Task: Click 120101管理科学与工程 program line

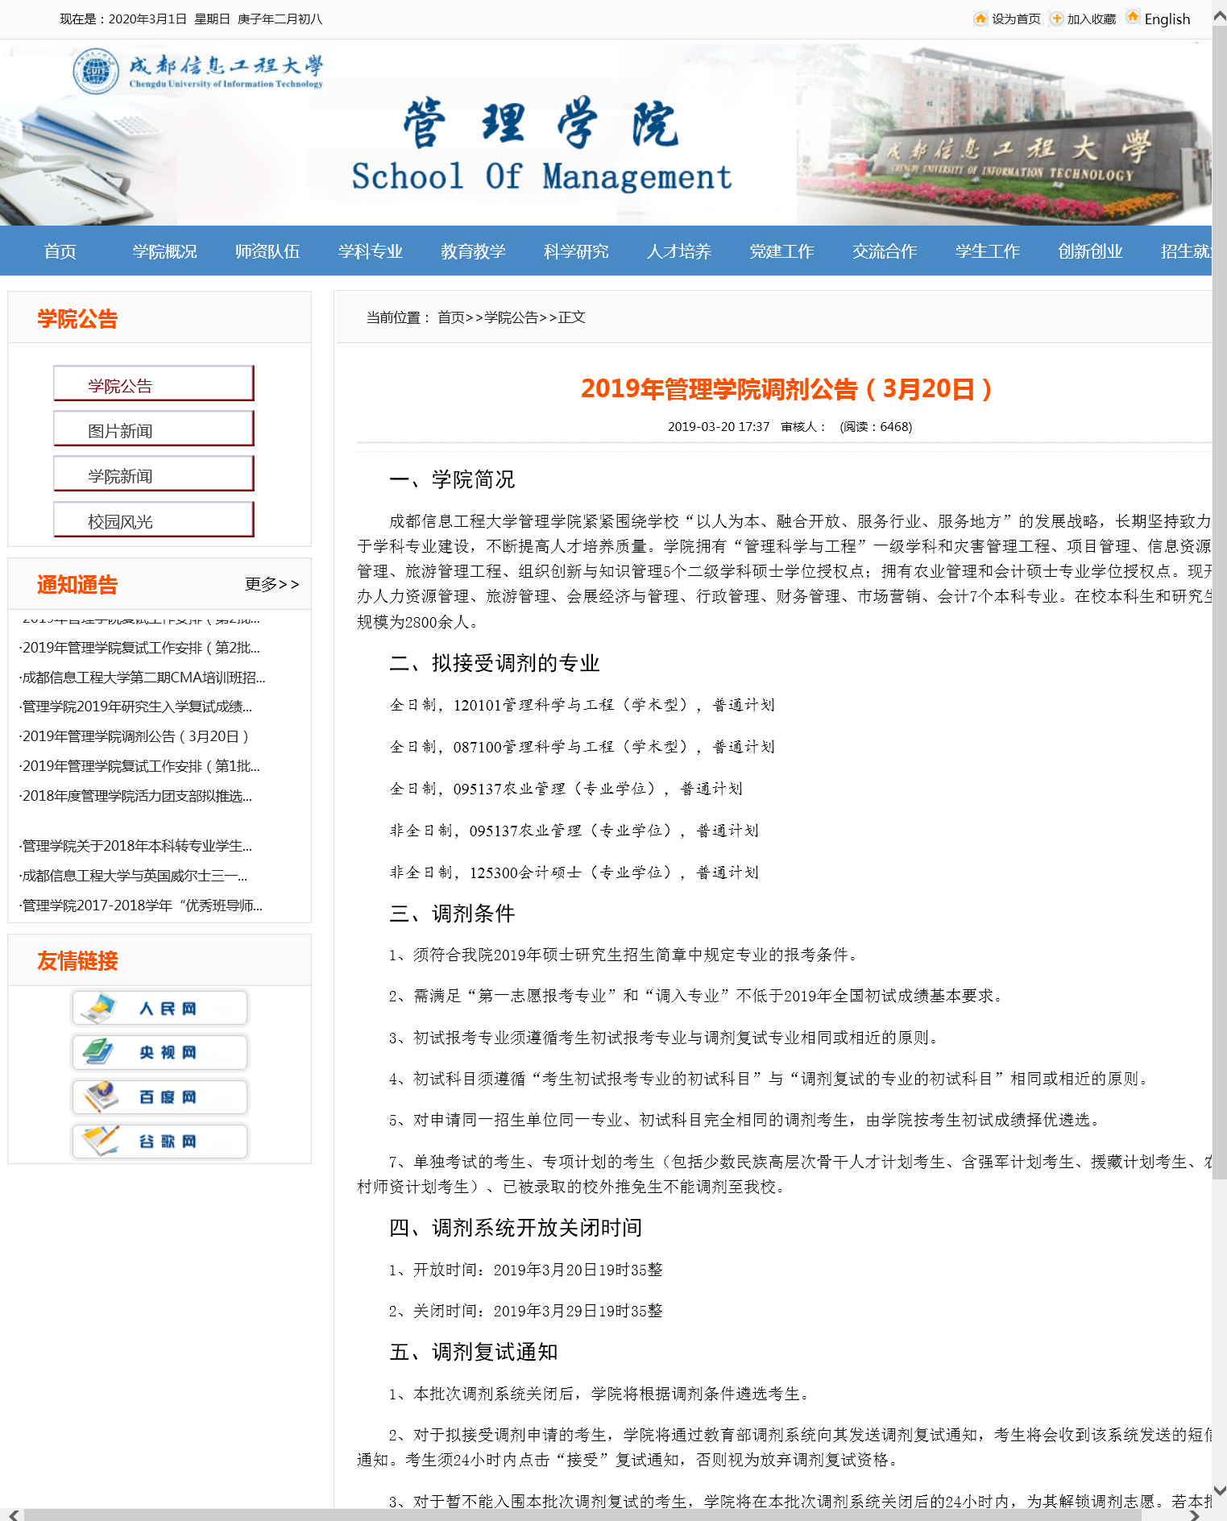Action: [x=582, y=705]
